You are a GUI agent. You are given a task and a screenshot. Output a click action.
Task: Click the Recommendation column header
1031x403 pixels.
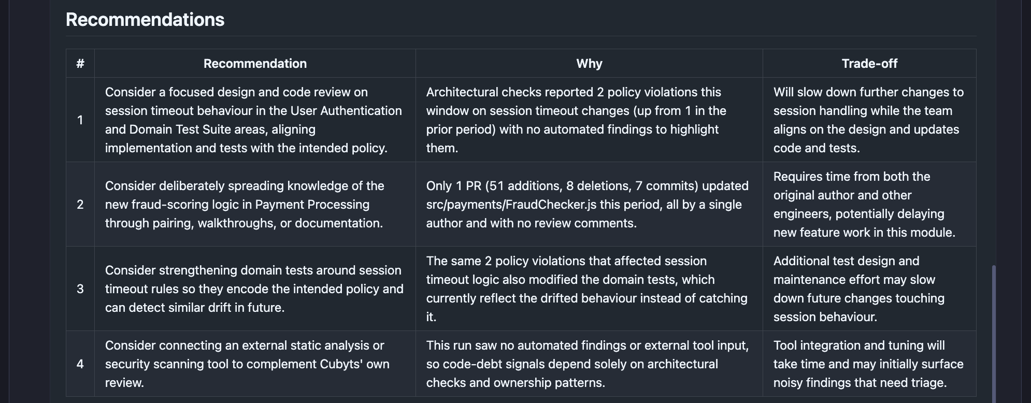pos(255,64)
